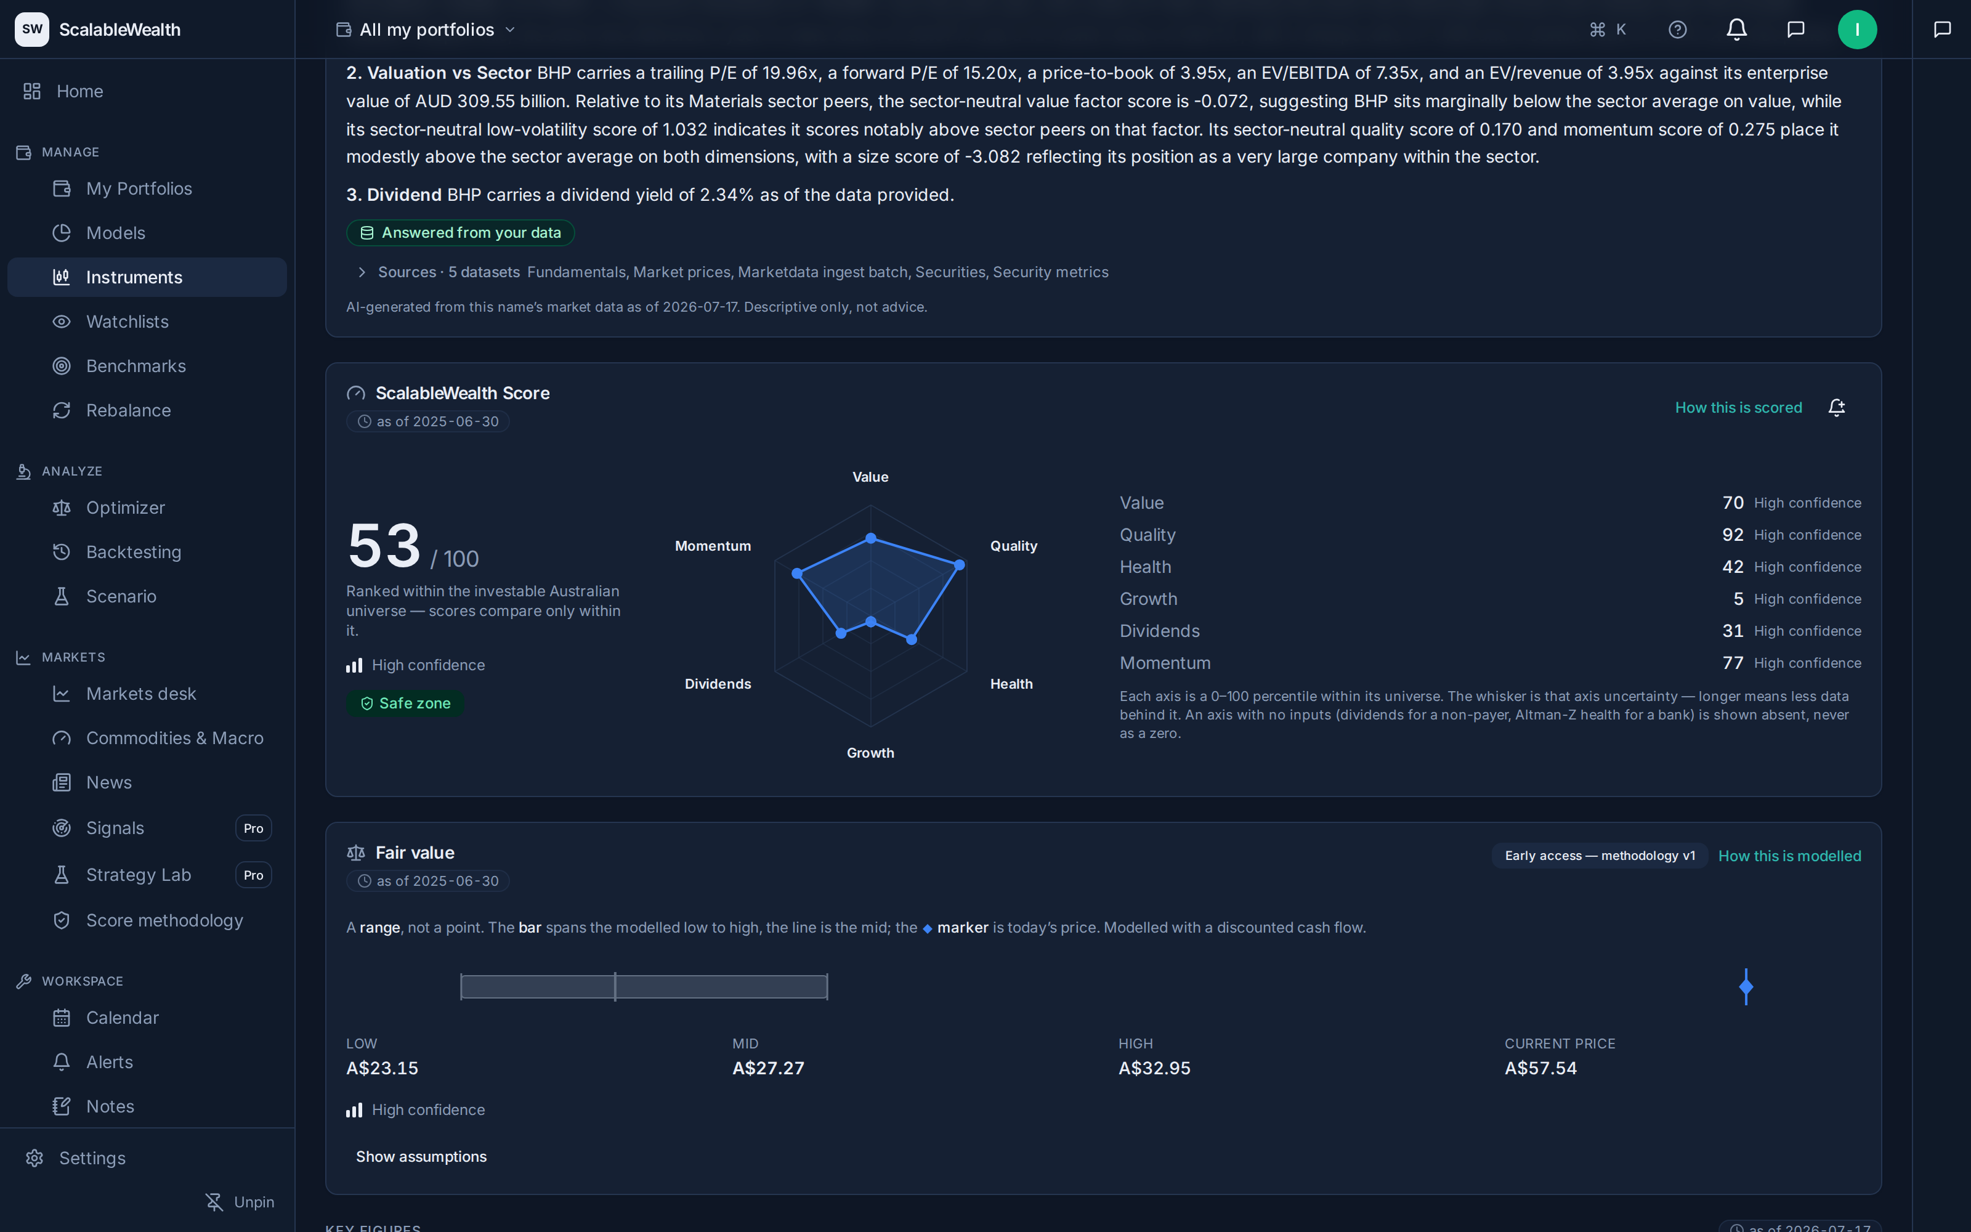Open the chat icon beside the avatar

1796,30
